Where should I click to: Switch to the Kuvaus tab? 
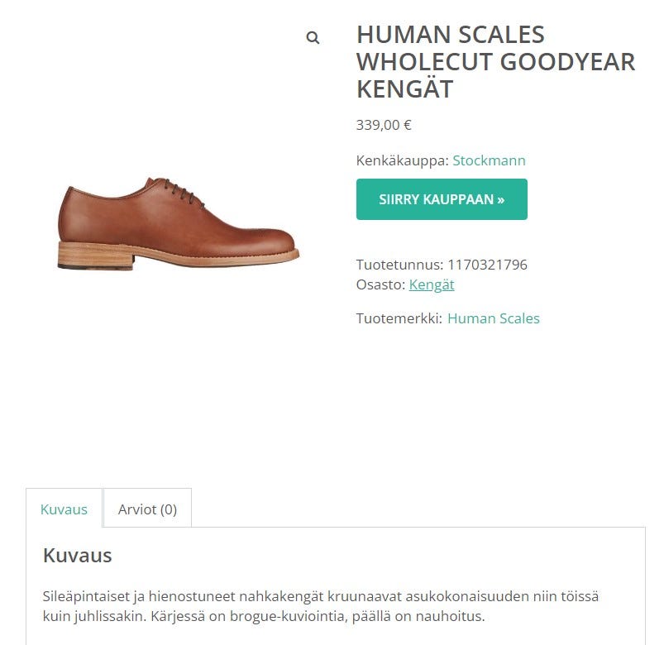64,509
